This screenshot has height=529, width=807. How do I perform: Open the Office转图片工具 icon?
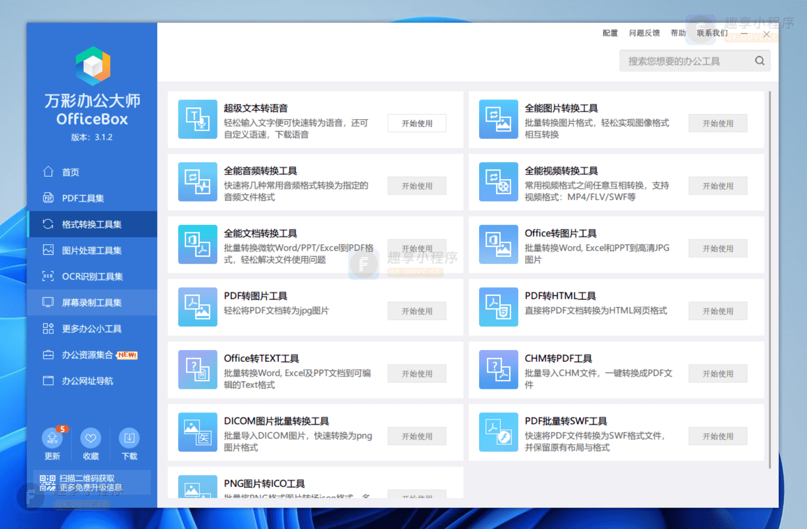pyautogui.click(x=498, y=244)
